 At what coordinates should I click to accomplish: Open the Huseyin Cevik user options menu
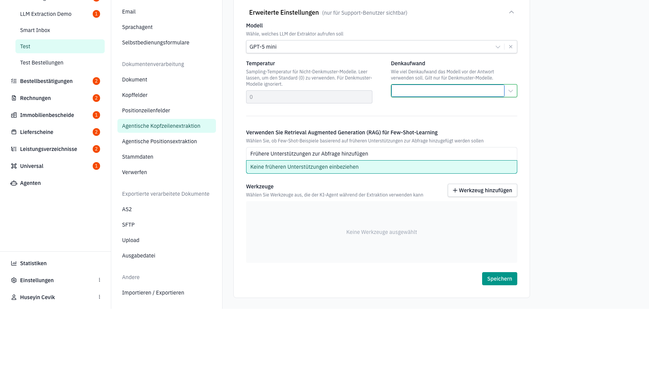pos(99,297)
